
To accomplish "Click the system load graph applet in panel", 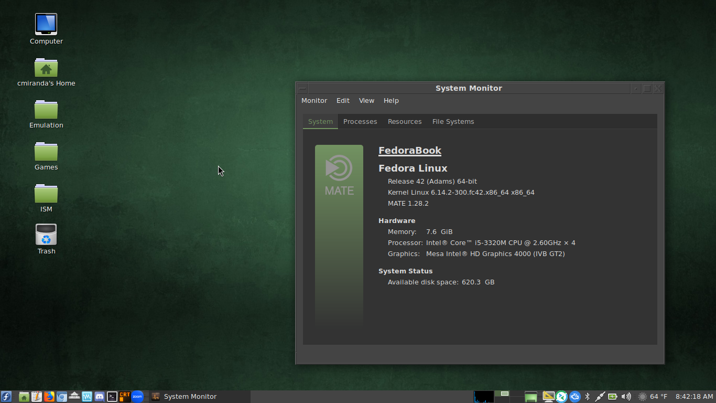I will click(484, 397).
